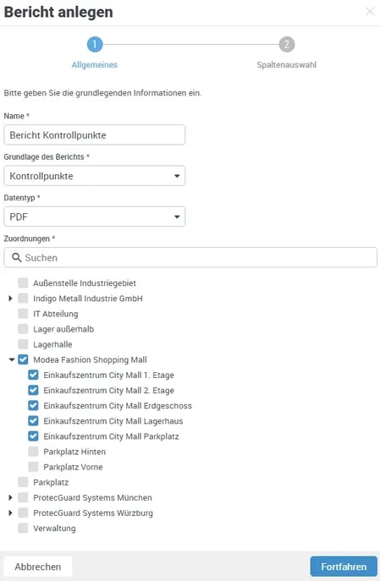This screenshot has height=581, width=380.
Task: Expand ProtecGuard Systems München node
Action: tap(10, 497)
